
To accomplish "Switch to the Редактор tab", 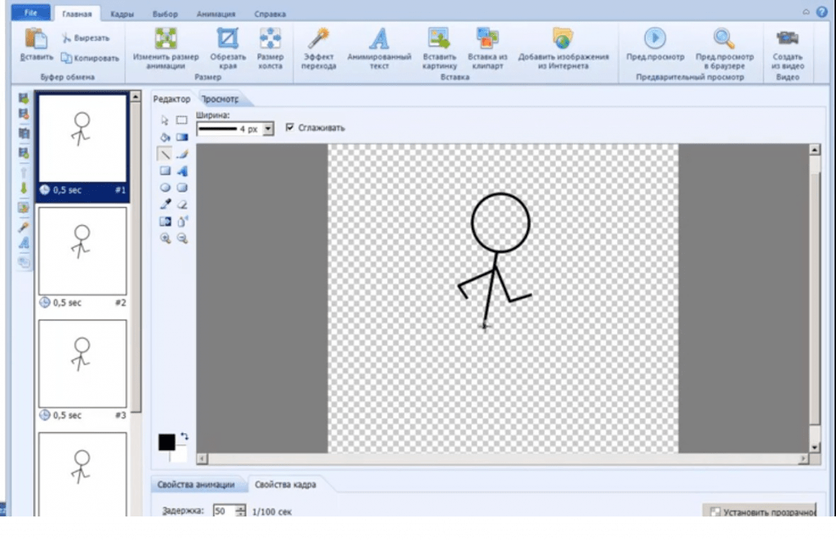I will point(171,99).
